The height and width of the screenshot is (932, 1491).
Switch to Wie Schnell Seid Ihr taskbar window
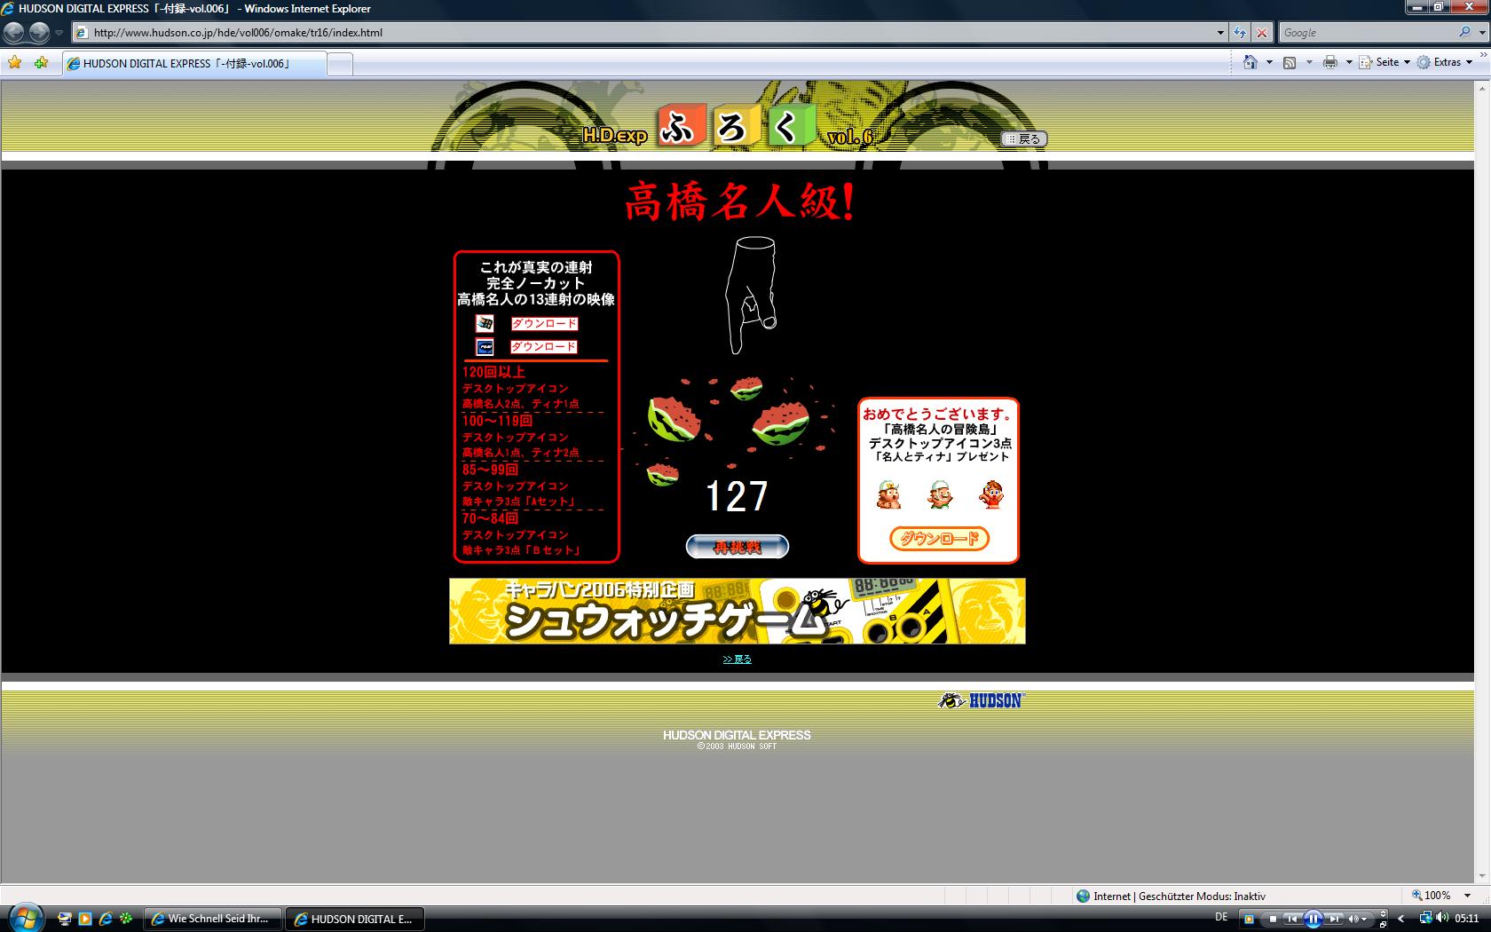[213, 919]
